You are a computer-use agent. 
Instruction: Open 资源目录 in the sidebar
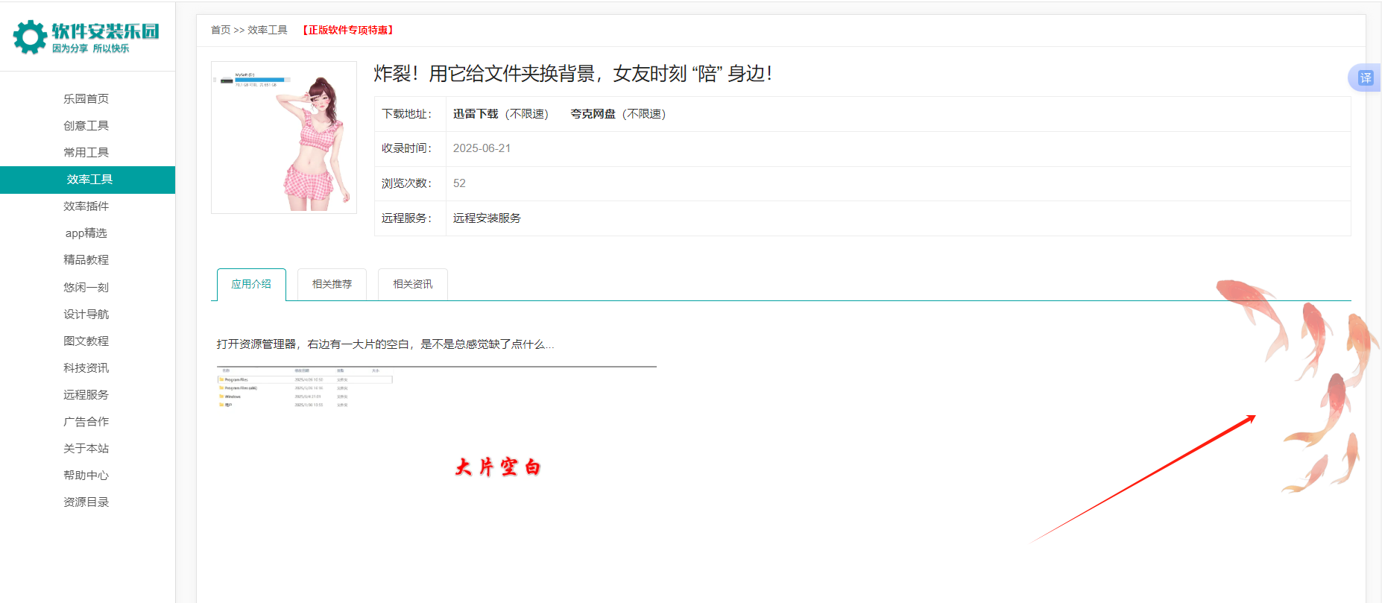pyautogui.click(x=86, y=502)
